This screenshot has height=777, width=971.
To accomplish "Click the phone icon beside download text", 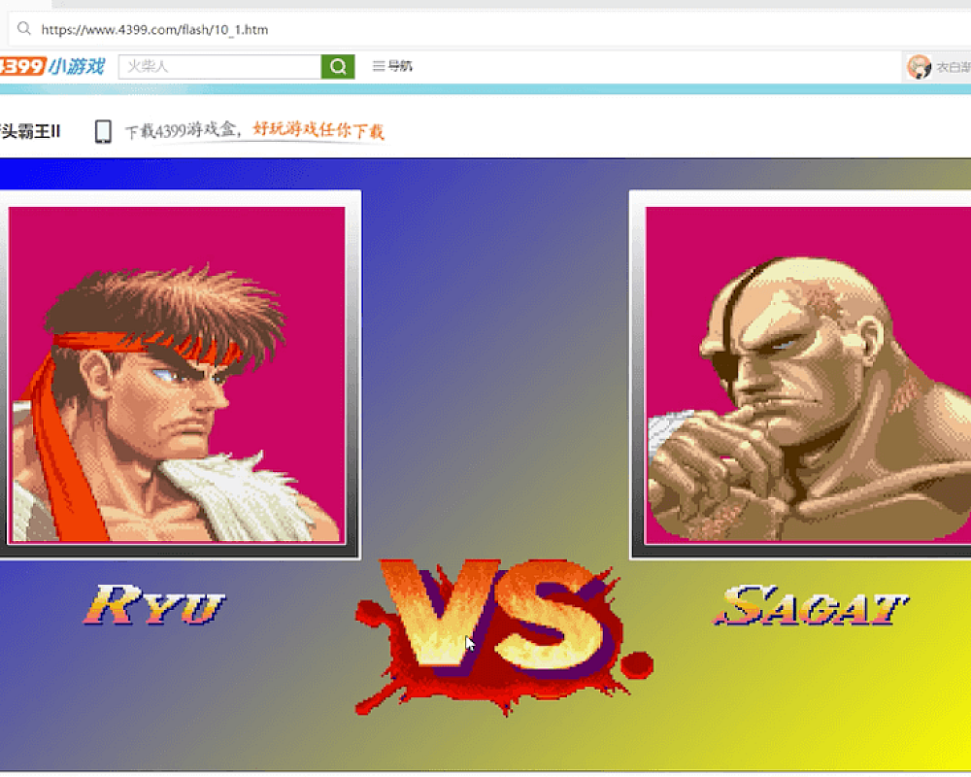I will pos(104,131).
